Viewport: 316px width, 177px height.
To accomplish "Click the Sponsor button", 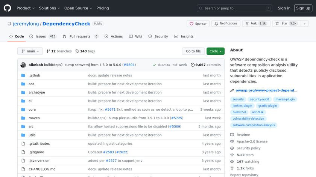I will tap(198, 24).
